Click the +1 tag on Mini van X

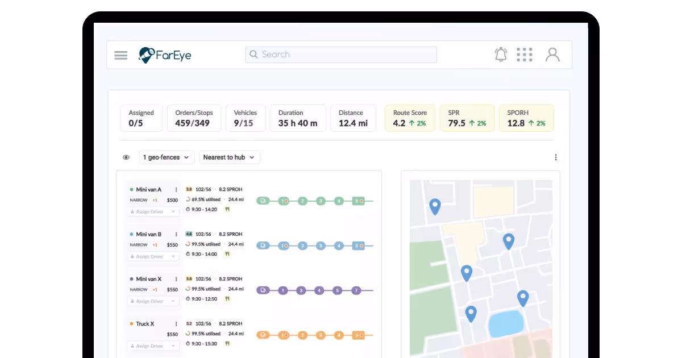155,290
